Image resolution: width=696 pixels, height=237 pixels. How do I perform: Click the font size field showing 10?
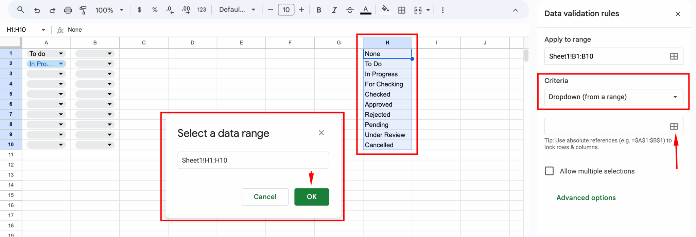click(x=286, y=10)
